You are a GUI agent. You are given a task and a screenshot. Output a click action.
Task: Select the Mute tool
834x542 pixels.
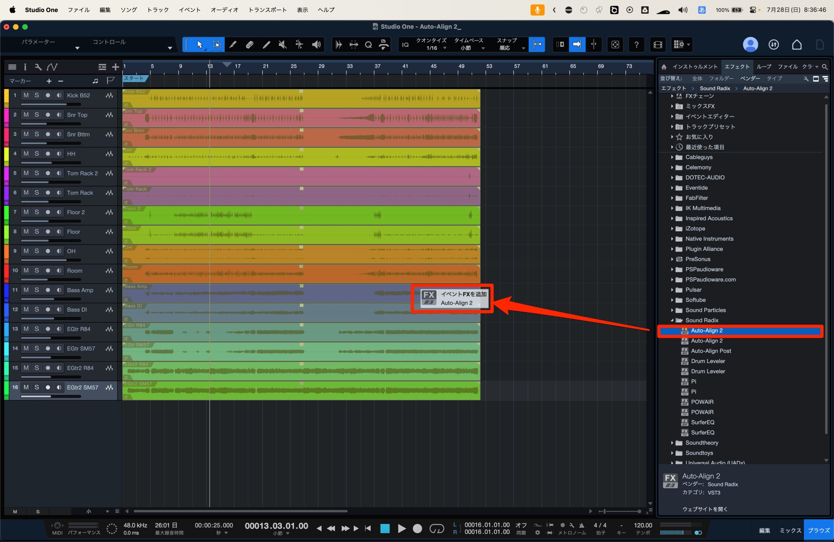coord(282,45)
